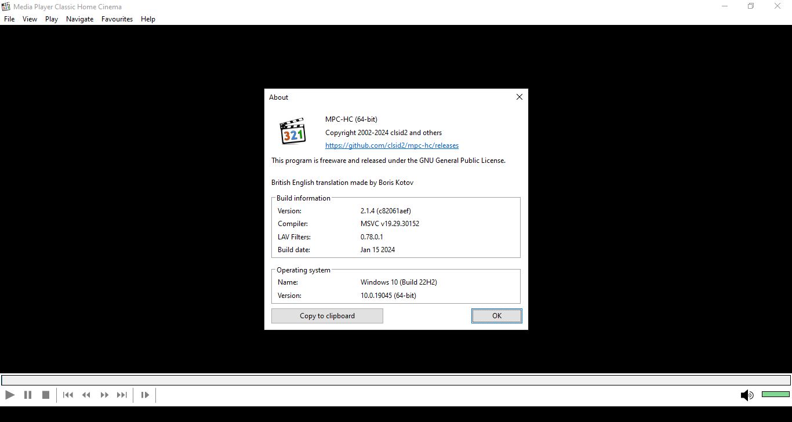Click the Play button in playback bar
This screenshot has width=792, height=422.
[x=10, y=395]
